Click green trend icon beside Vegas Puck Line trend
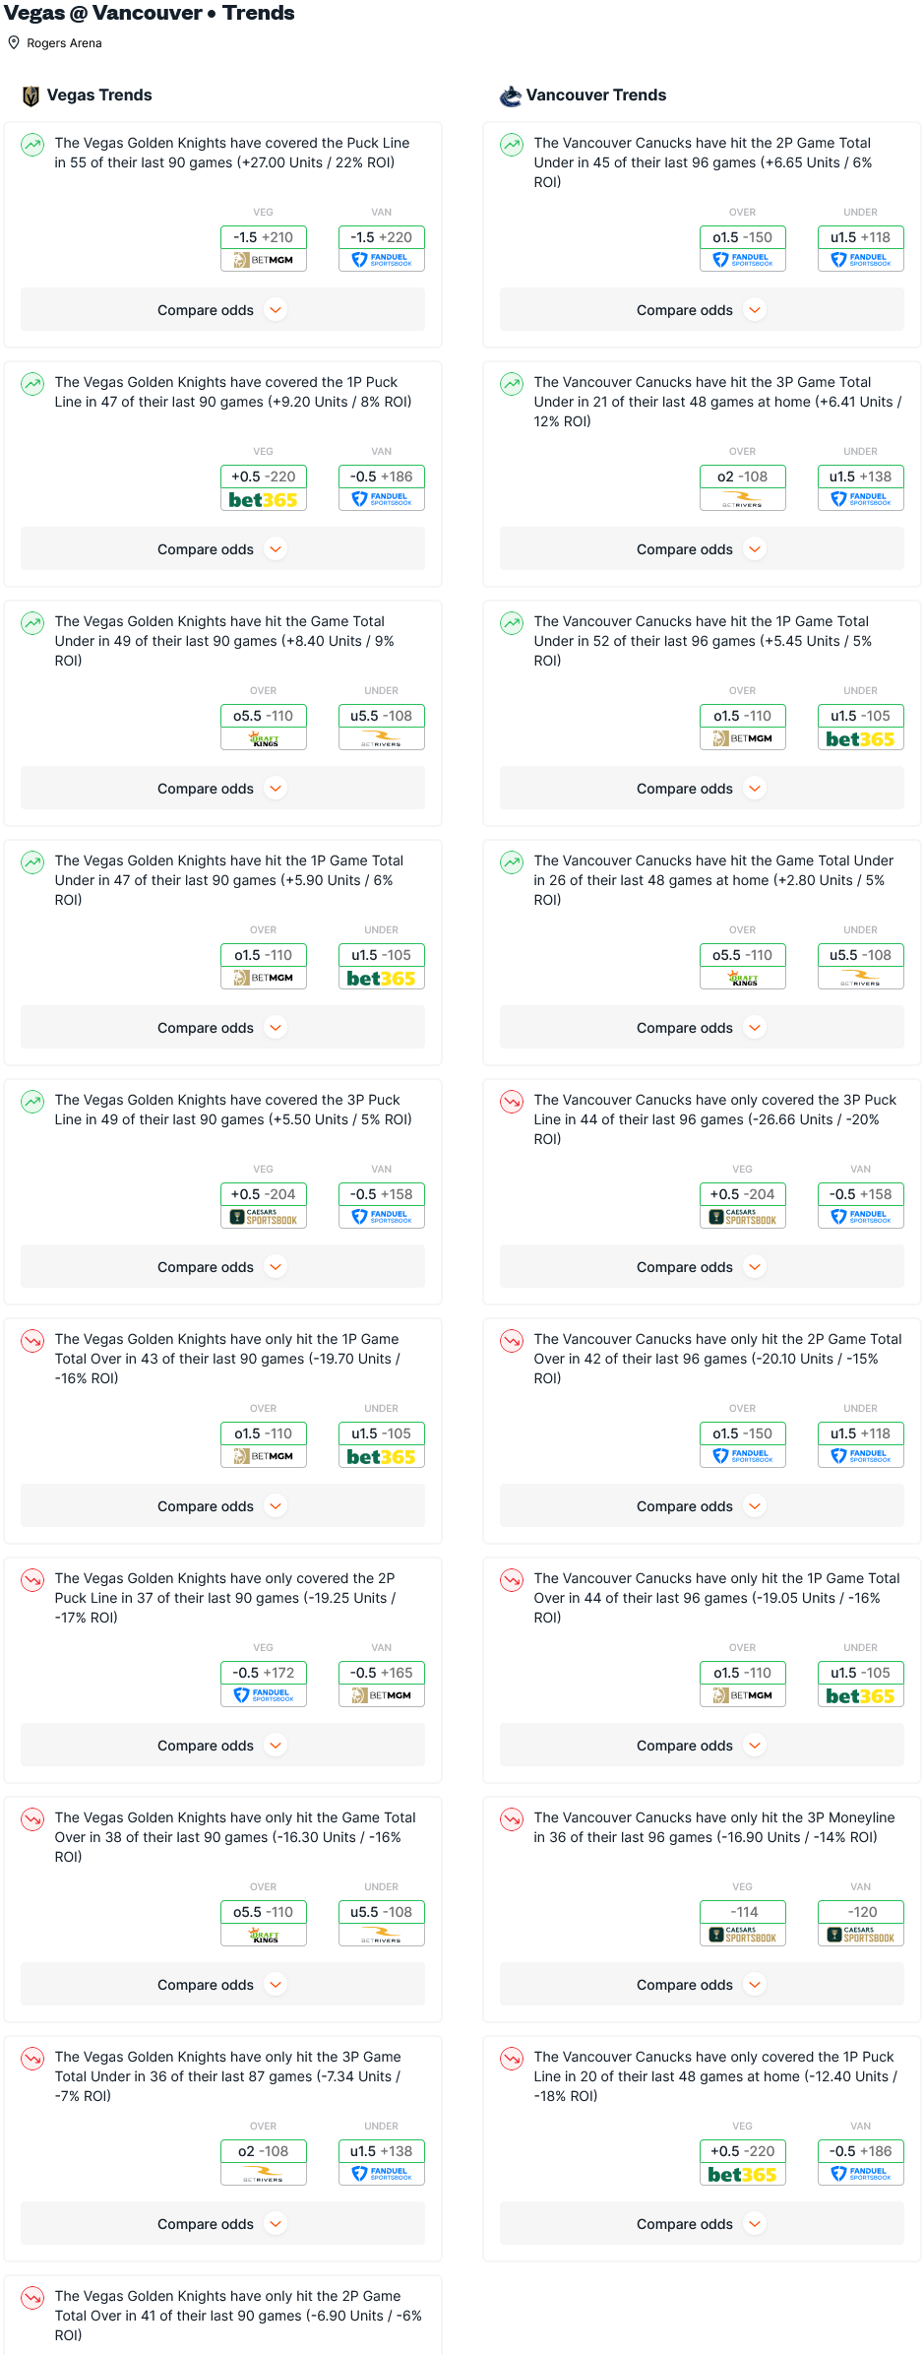 click(x=32, y=146)
